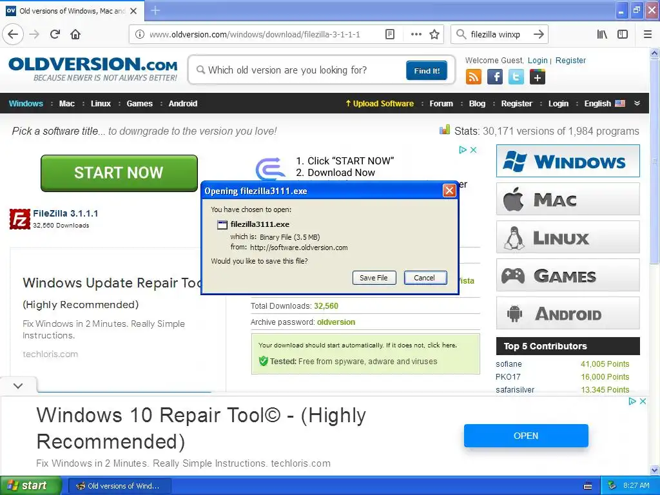Screen dimensions: 660x495
Task: Click the page vertical scrollbar thumb
Action: tap(655, 161)
